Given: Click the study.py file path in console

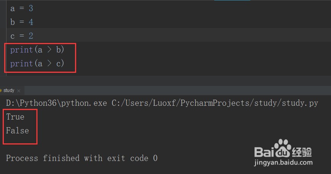Looking at the screenshot, I should [x=215, y=103].
